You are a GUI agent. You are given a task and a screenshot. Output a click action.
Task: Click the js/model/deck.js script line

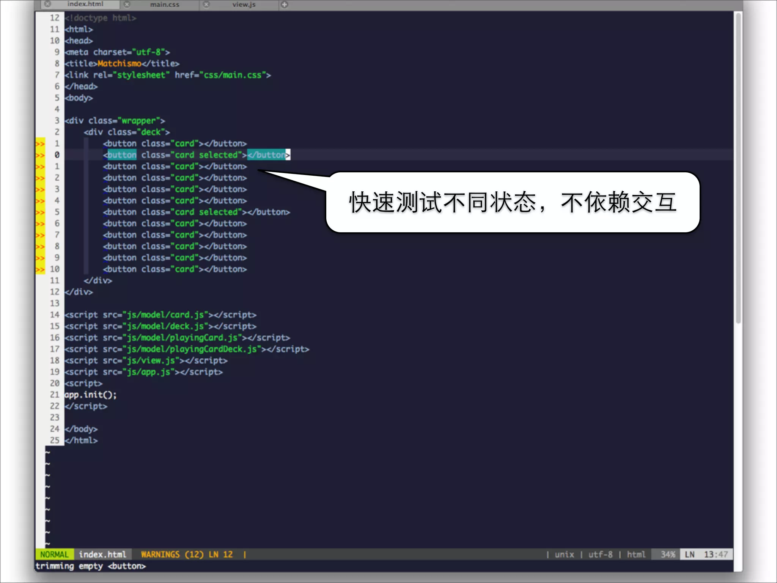[x=160, y=326]
